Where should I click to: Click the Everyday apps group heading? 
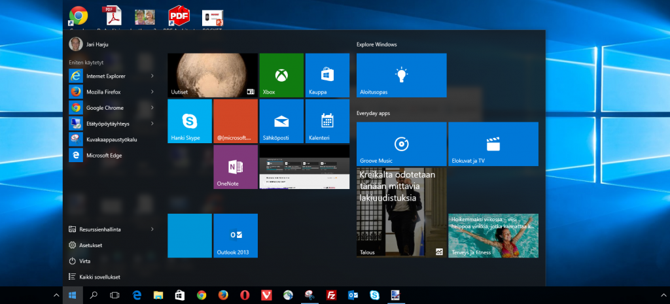pos(373,113)
